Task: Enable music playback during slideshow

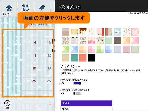Action: [77, 93]
